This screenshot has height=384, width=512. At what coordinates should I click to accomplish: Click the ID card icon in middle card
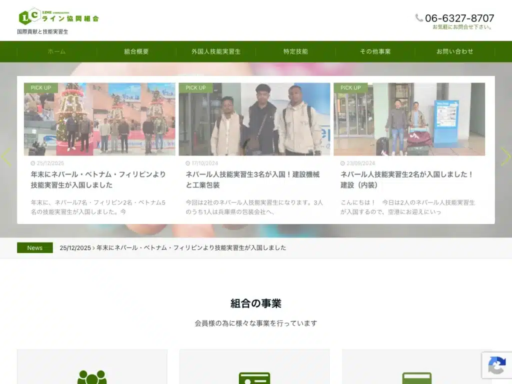point(254,378)
